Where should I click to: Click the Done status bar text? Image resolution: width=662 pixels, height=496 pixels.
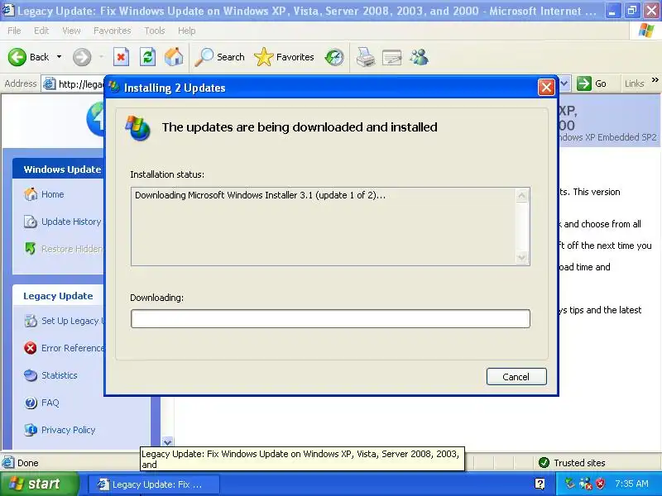[28, 463]
